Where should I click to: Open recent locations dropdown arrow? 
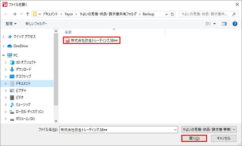pyautogui.click(x=21, y=14)
